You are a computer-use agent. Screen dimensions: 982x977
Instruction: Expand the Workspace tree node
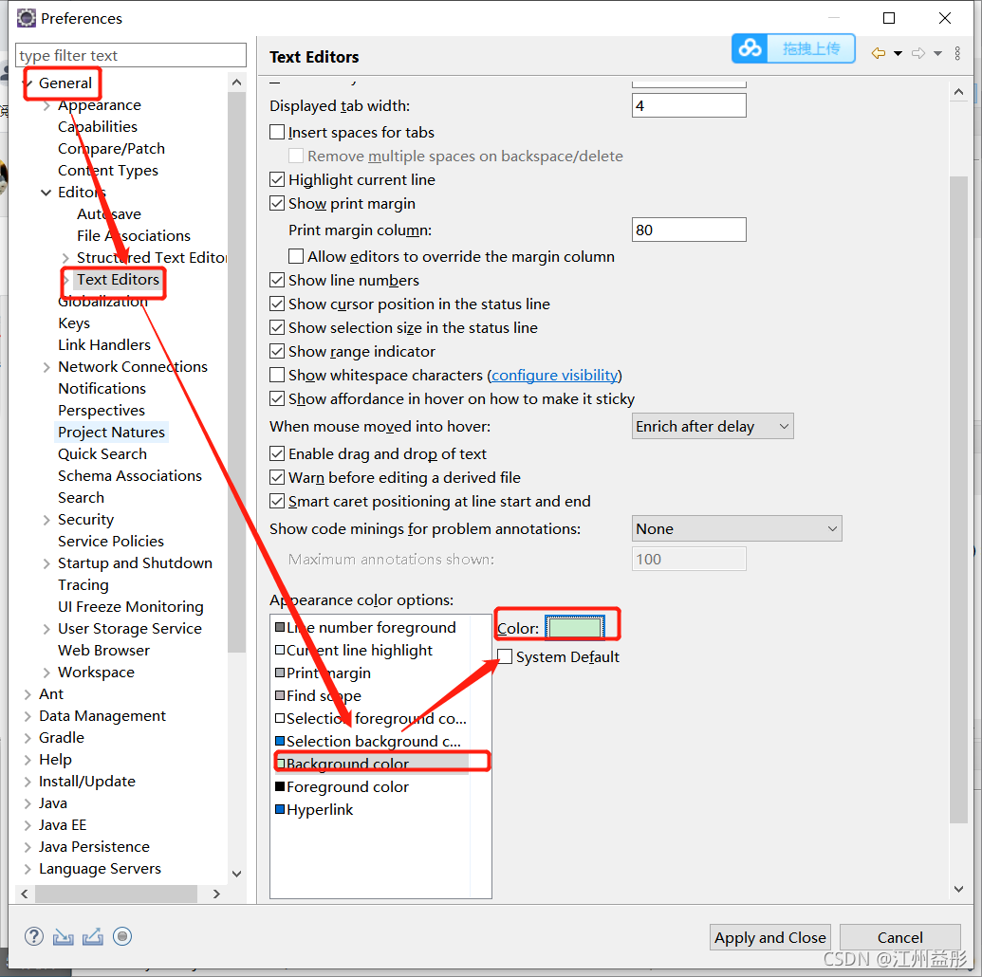(x=46, y=673)
